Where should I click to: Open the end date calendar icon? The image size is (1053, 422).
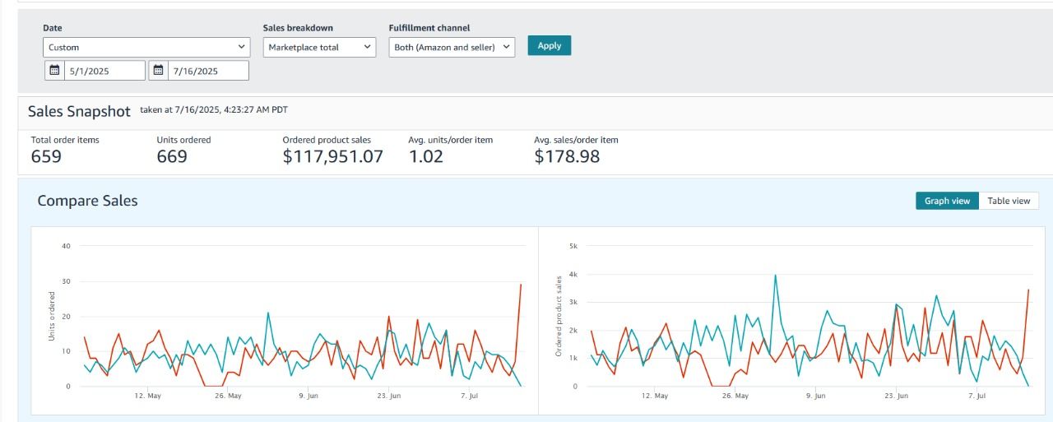pyautogui.click(x=159, y=71)
